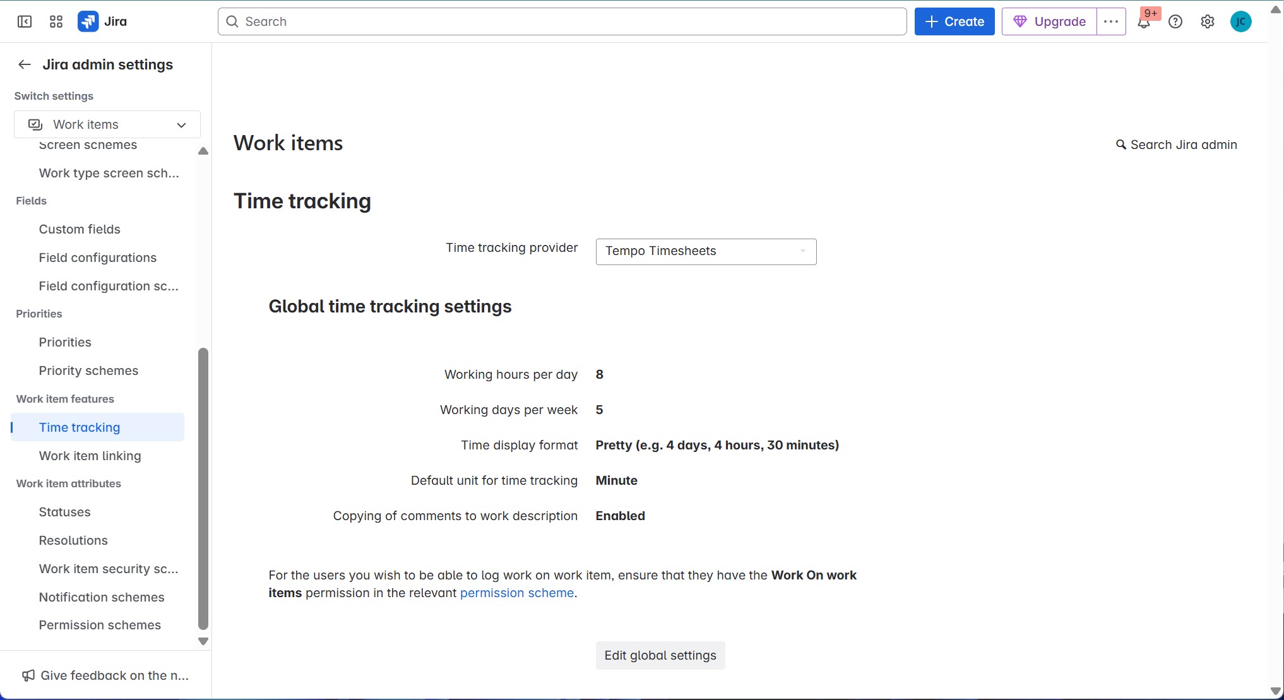Viewport: 1284px width, 700px height.
Task: Select Custom fields in the sidebar
Action: coord(80,229)
